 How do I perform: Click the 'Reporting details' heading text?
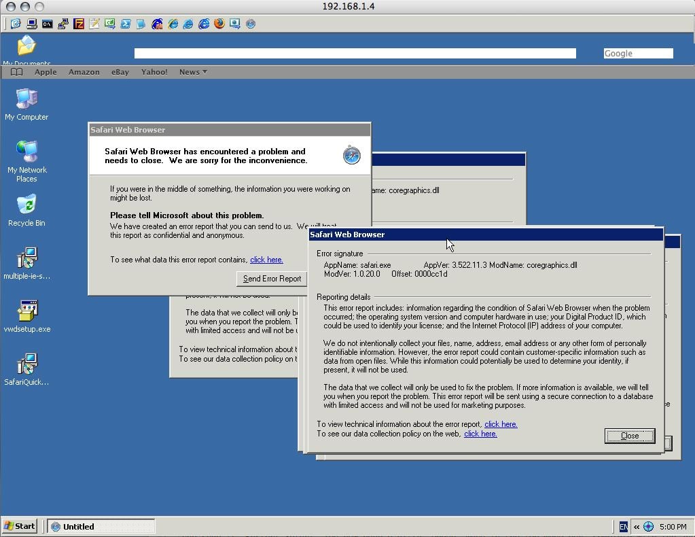[x=344, y=297]
